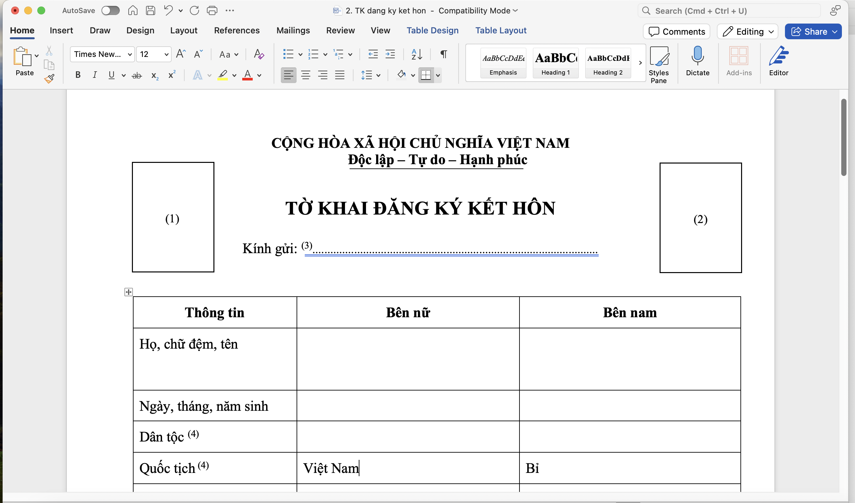
Task: Redo the last action
Action: (x=194, y=10)
